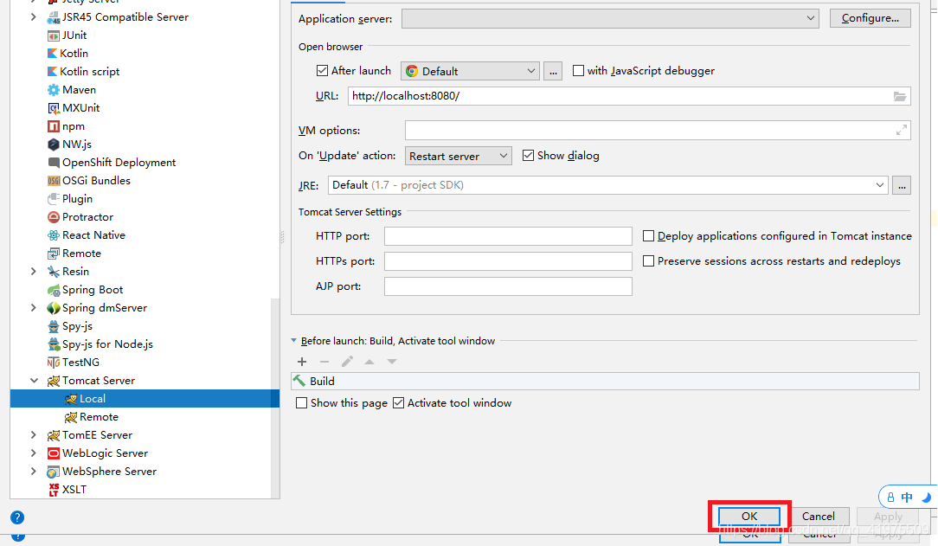Viewport: 938px width, 546px height.
Task: Click the JUnit configuration icon
Action: click(x=54, y=35)
